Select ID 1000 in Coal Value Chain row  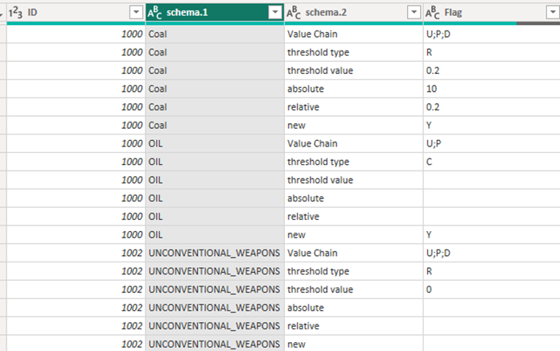click(76, 35)
